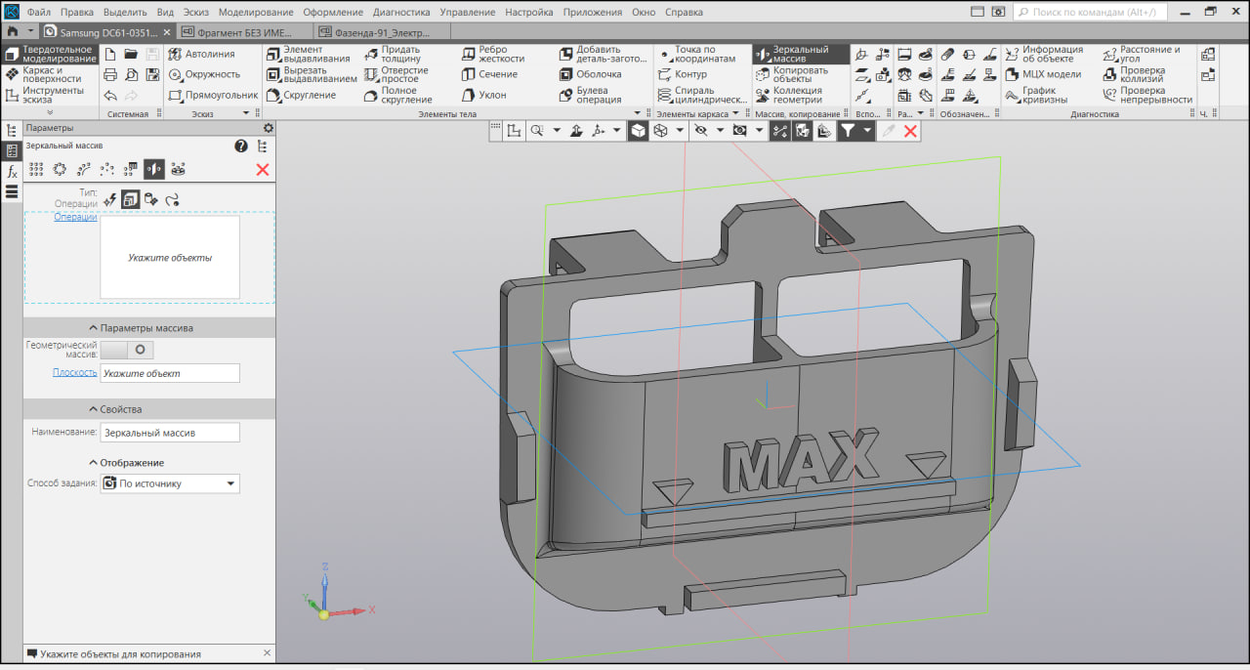Open help for Зеркальный массив
1250x670 pixels.
coord(240,146)
